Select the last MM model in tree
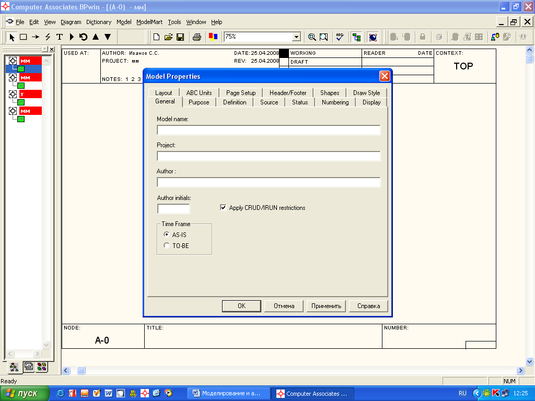The width and height of the screenshot is (535, 401). click(x=30, y=111)
